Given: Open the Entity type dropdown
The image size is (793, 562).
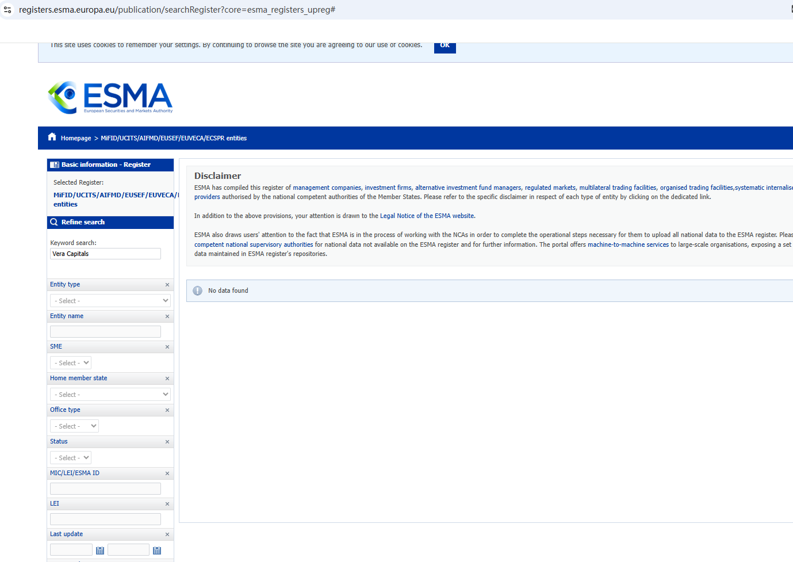Looking at the screenshot, I should click(x=110, y=301).
